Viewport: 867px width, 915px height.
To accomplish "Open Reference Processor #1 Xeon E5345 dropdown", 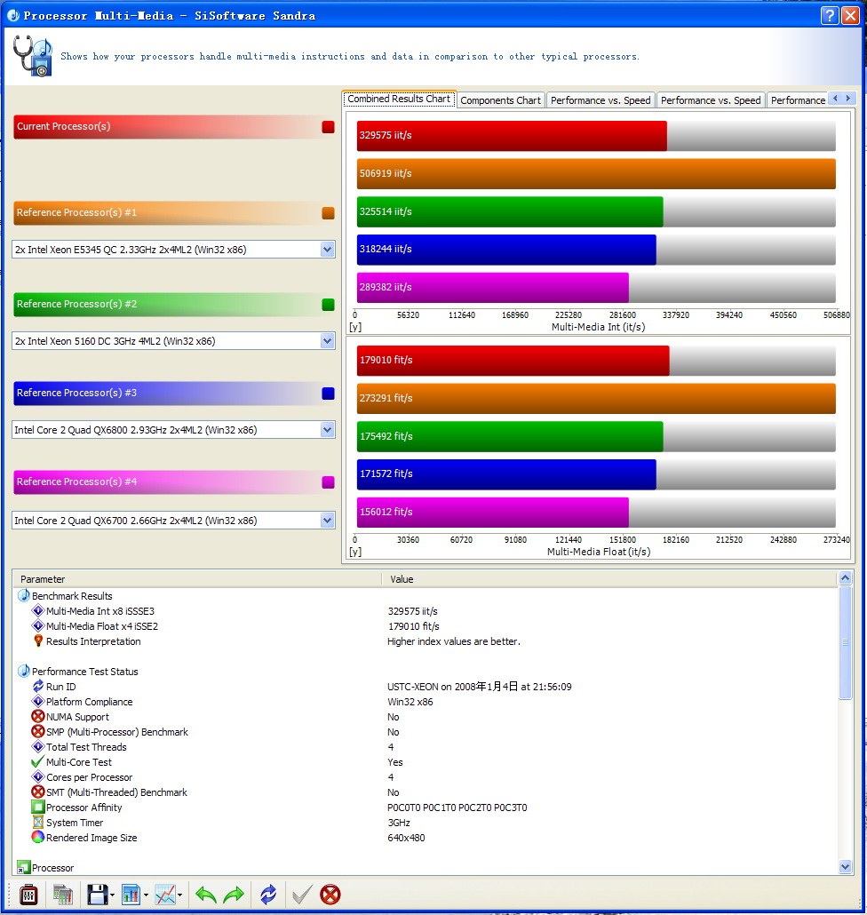I will [327, 250].
